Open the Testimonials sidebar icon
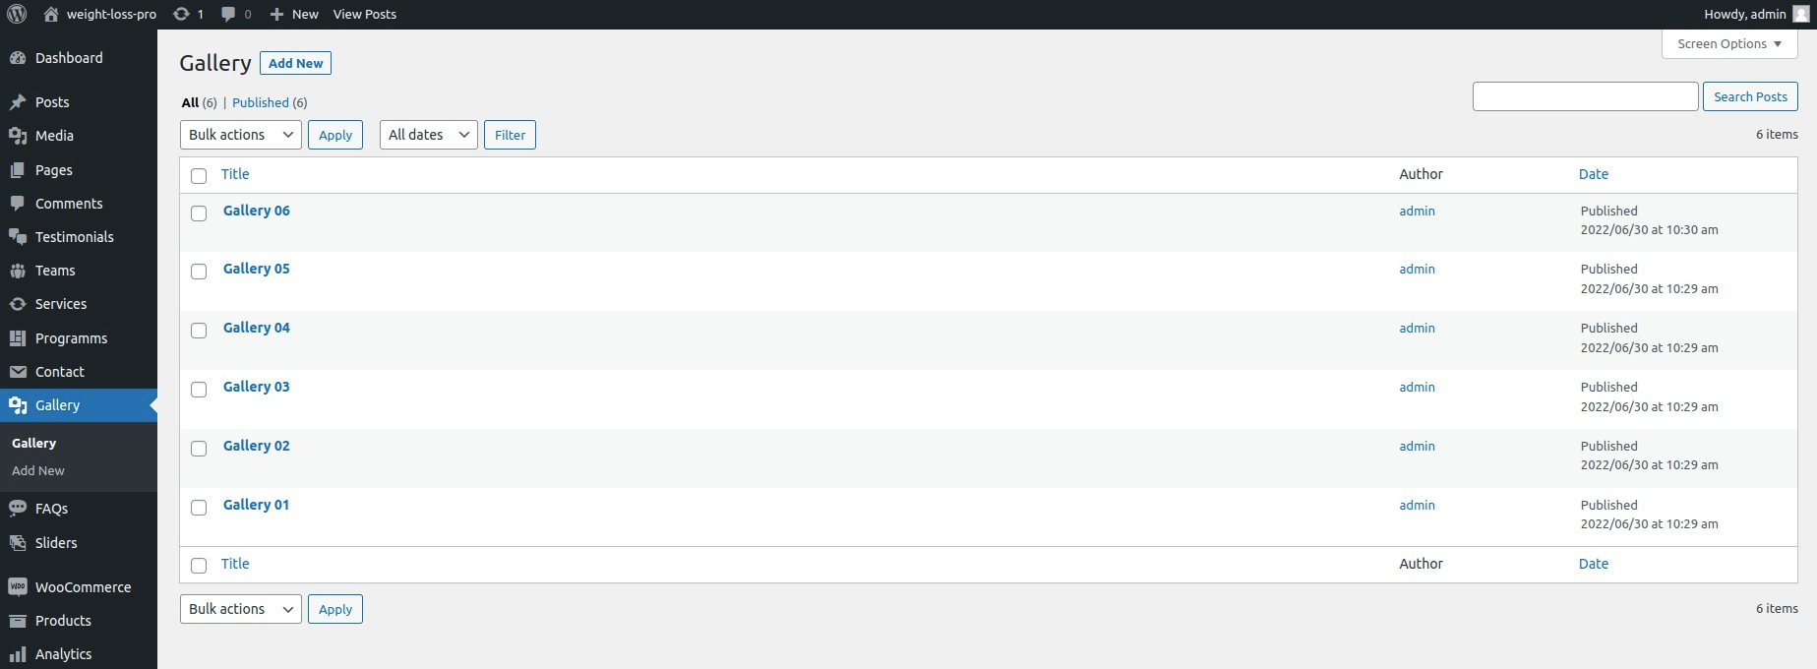 point(18,237)
